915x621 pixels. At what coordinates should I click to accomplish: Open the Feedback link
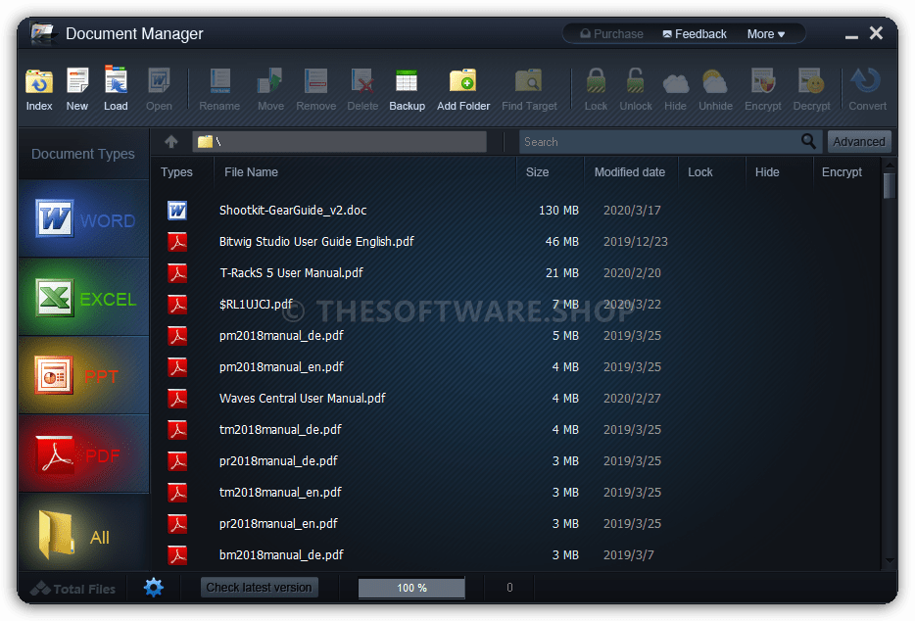(x=695, y=34)
